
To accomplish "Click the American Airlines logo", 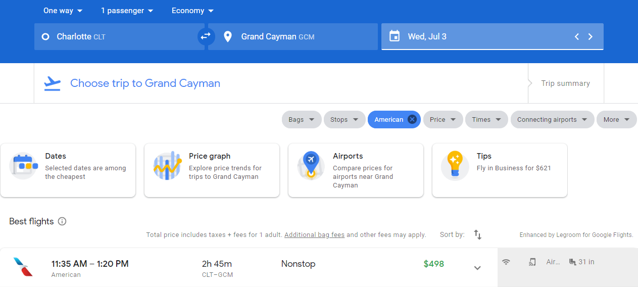I will click(23, 267).
